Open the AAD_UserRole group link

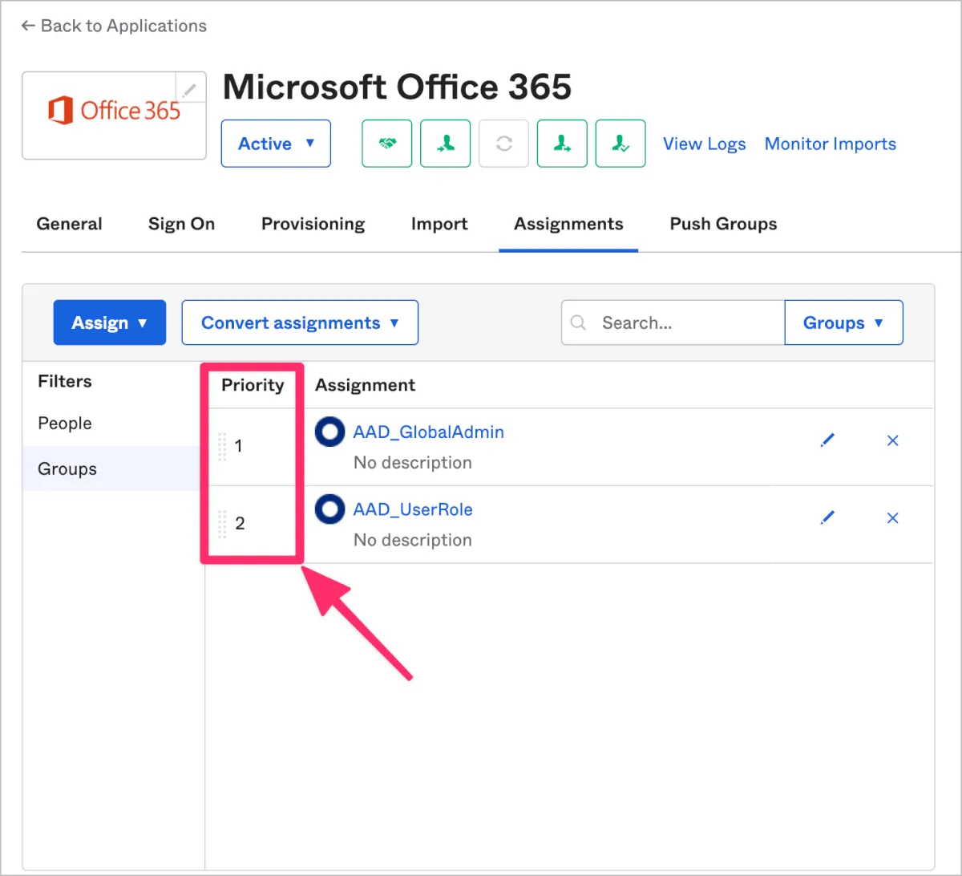point(413,509)
